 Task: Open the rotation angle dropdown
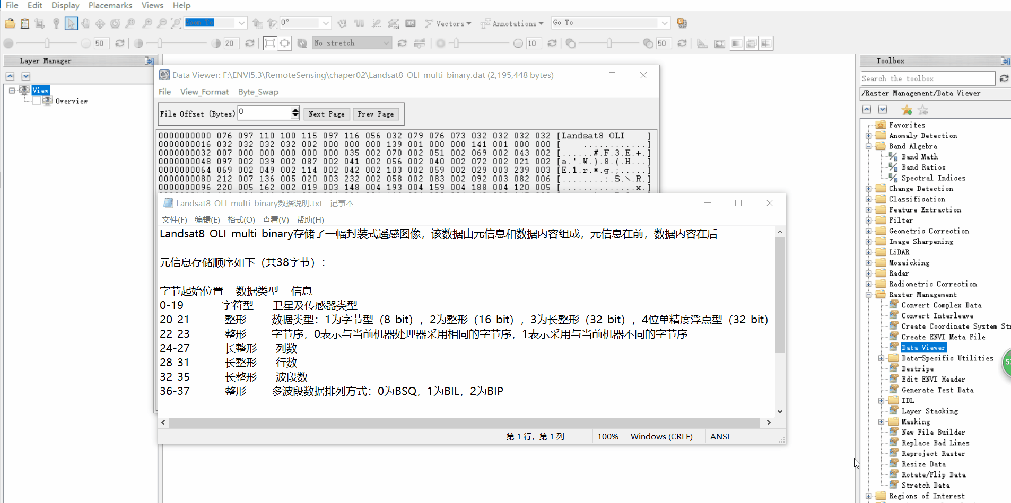click(x=326, y=23)
